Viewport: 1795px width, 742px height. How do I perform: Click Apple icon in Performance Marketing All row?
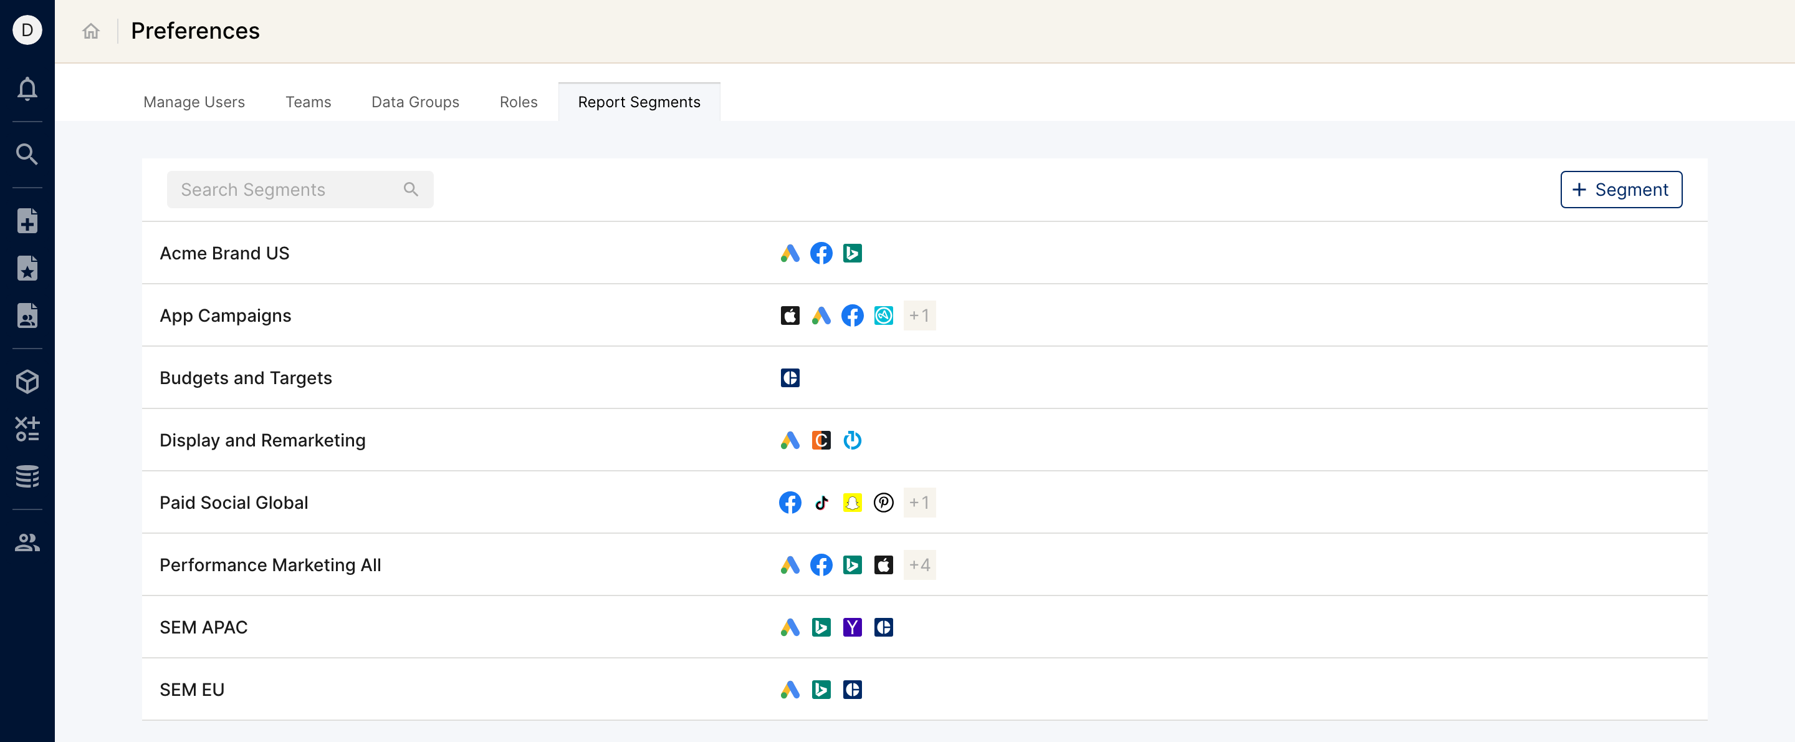[884, 565]
